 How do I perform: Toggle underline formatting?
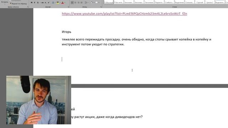[38, 2]
